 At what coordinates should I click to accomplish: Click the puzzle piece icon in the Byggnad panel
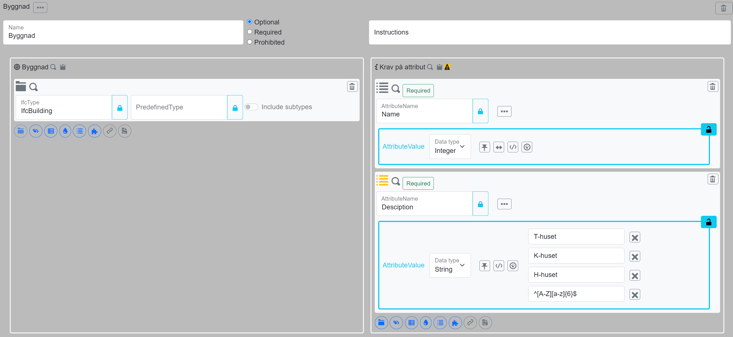(x=94, y=131)
